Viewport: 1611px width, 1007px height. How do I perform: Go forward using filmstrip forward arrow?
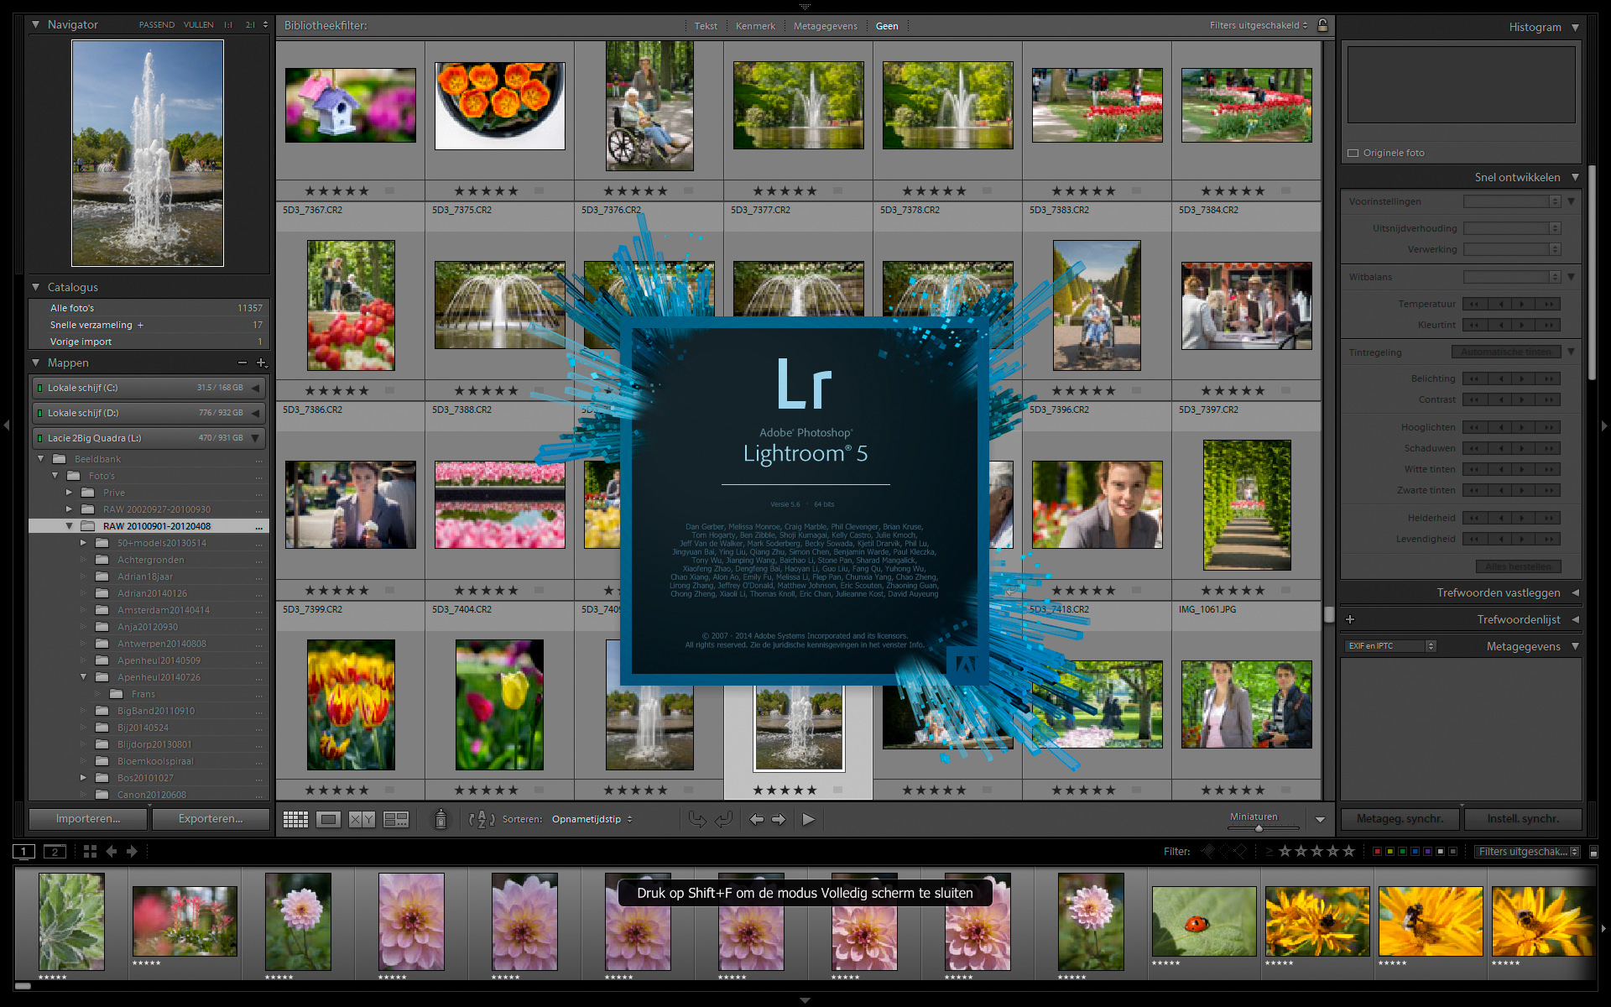[x=132, y=851]
